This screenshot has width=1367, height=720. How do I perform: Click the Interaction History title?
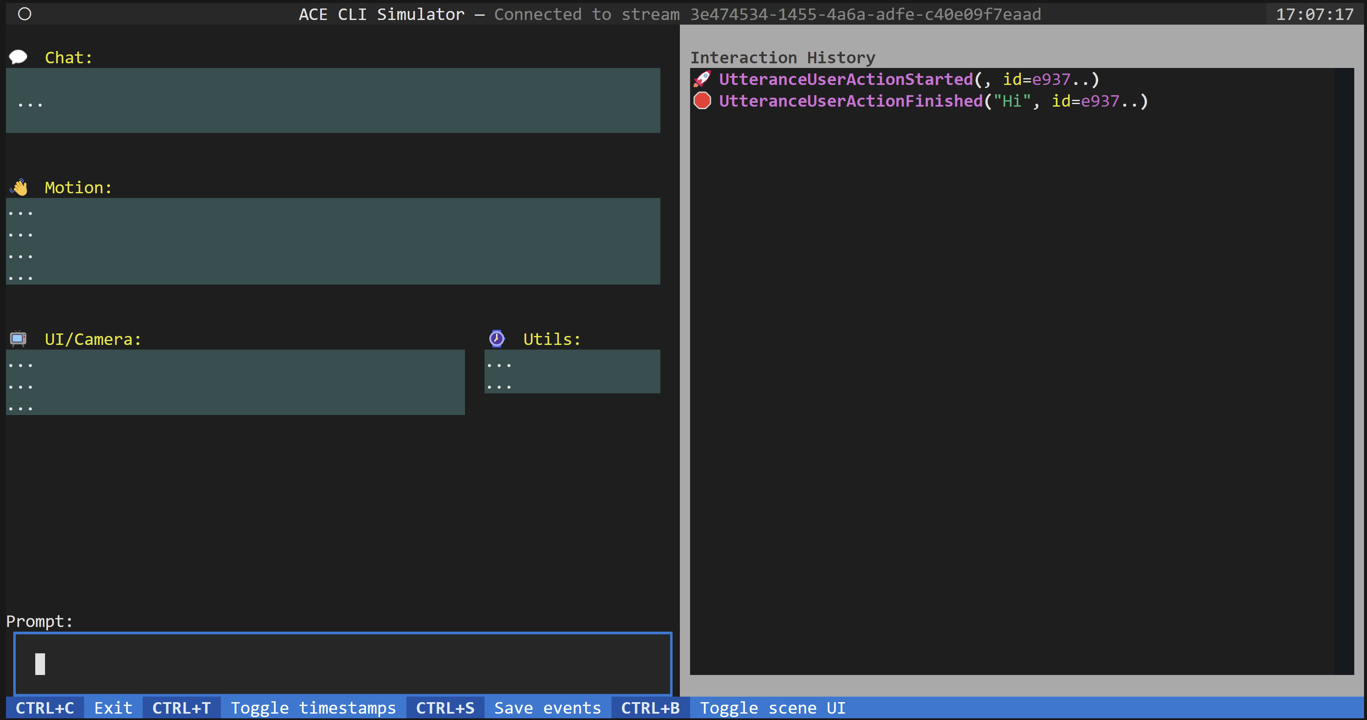coord(783,57)
